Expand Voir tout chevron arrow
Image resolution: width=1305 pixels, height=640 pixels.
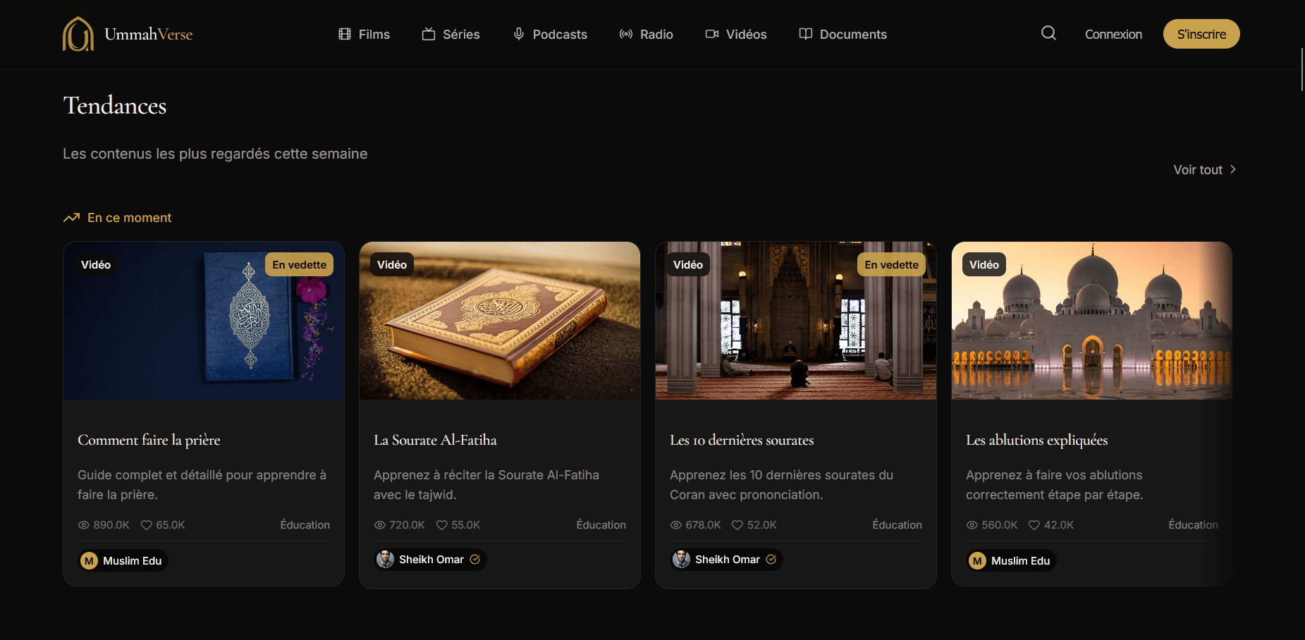(1233, 170)
